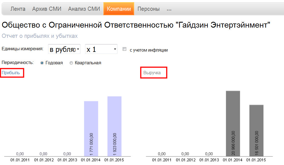Viewport: 284px width, 165px height.
Task: Select the Годовая periodicity radio button
Action: pyautogui.click(x=42, y=63)
